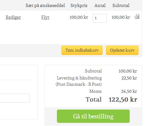The height and width of the screenshot is (126, 151).
Task: Select the Sæt på ønskeseddel column header
Action: click(45, 5)
